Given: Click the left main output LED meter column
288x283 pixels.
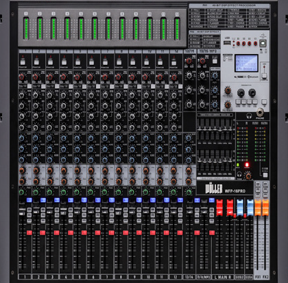Looking at the screenshot, I should click(239, 144).
